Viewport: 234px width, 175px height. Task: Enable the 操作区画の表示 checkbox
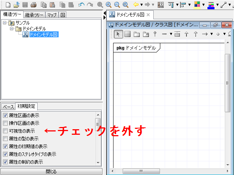[x=5, y=123]
